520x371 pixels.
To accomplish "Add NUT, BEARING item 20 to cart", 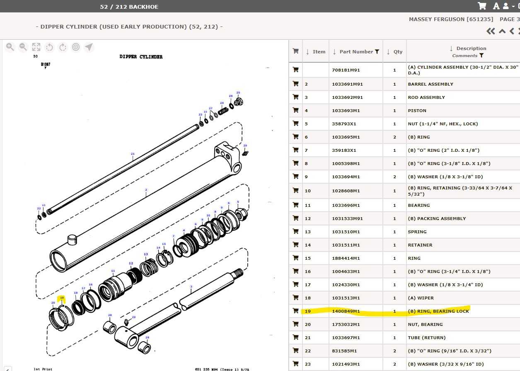I will point(295,324).
